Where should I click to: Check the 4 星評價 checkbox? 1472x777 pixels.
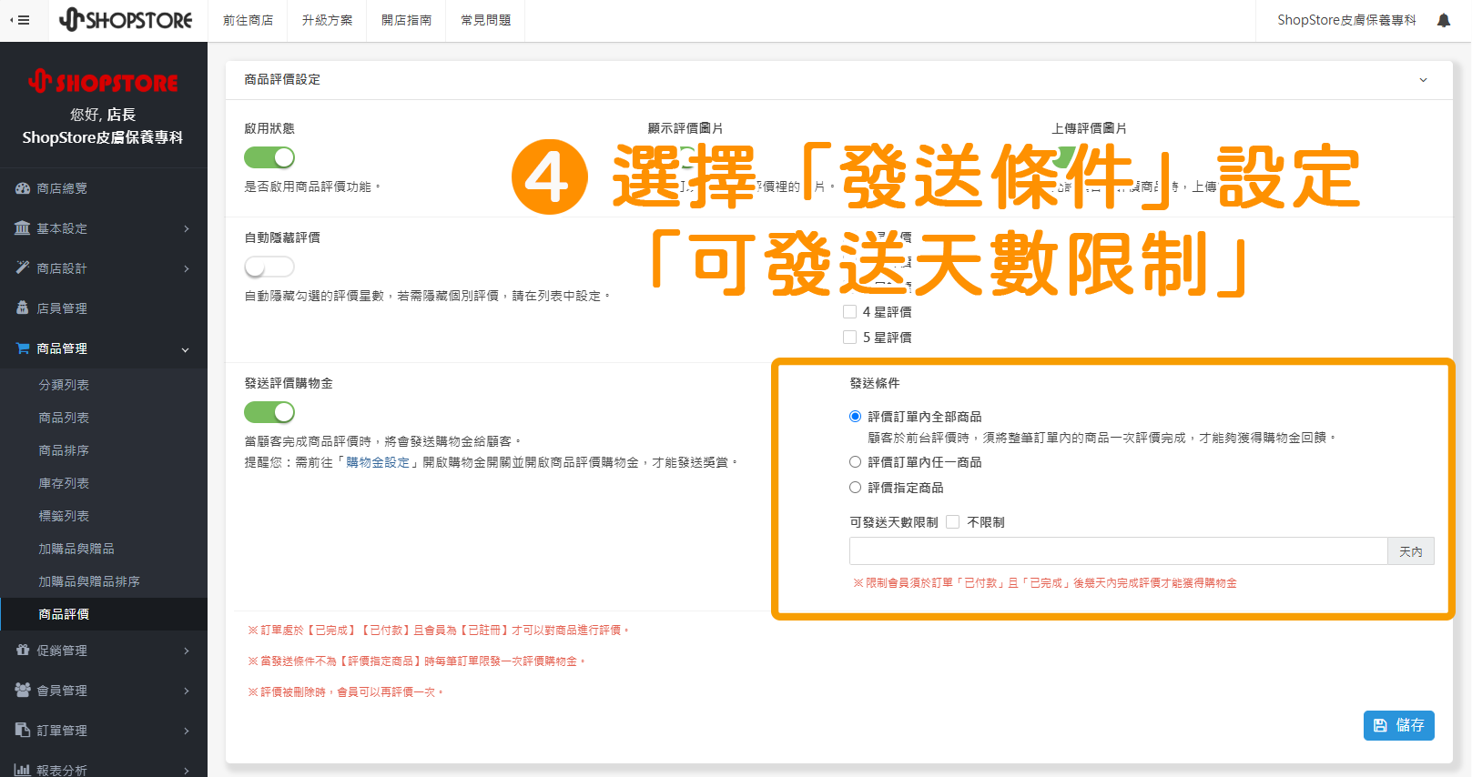tap(850, 312)
